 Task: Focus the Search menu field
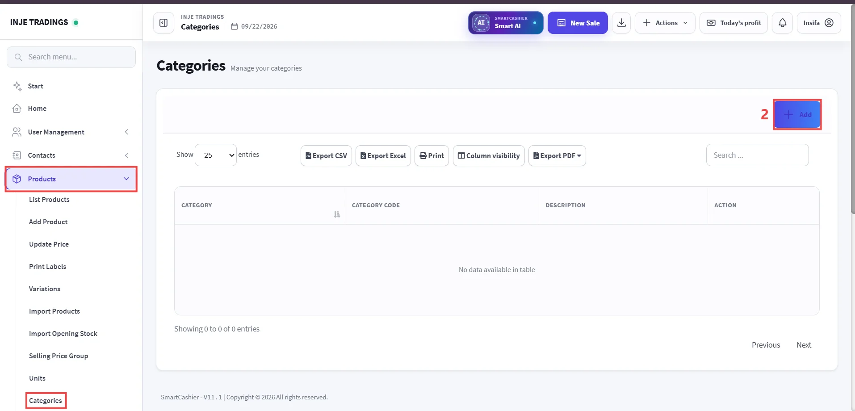click(71, 57)
